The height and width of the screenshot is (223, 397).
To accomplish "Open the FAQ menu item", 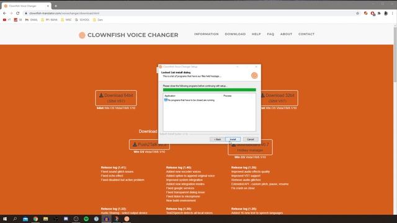I will (x=270, y=34).
